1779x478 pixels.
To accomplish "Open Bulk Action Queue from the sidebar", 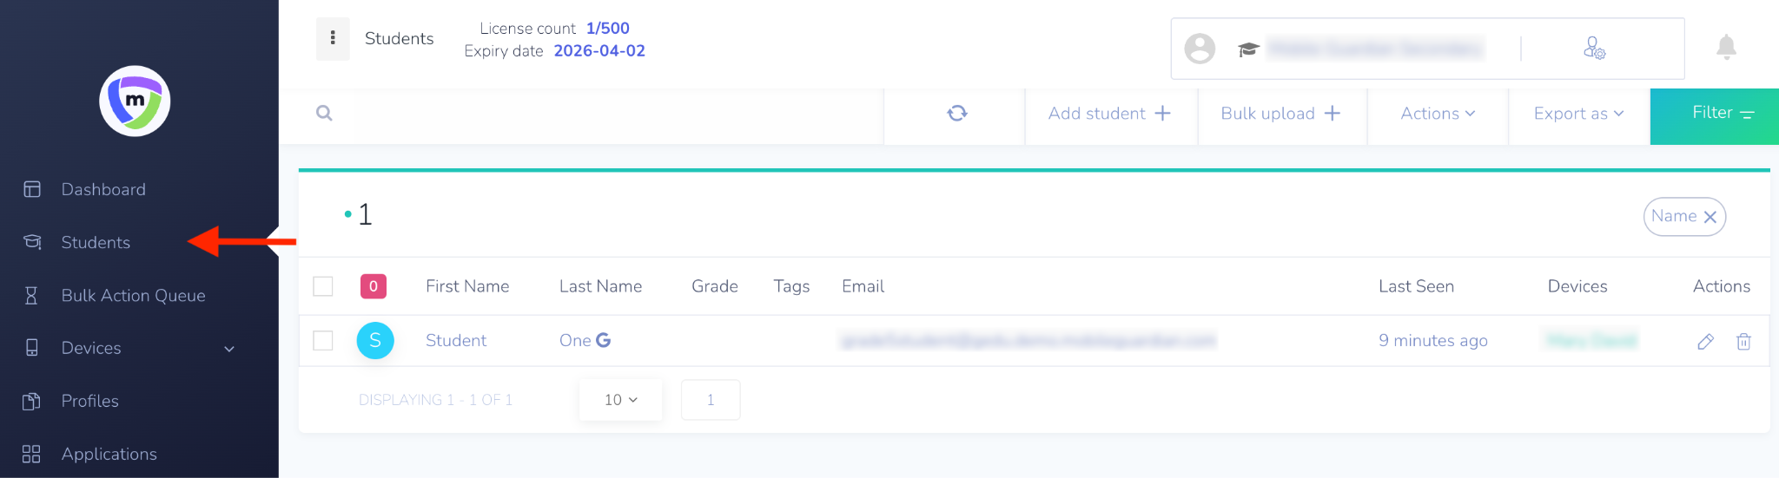I will tap(133, 296).
